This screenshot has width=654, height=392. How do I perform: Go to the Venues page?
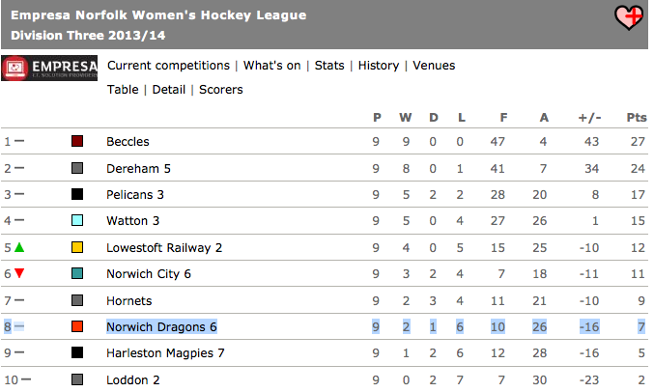pyautogui.click(x=434, y=66)
